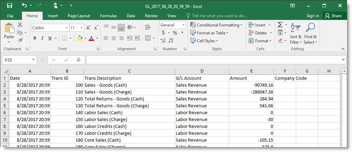Open the Calibri font name dropdown
The height and width of the screenshot is (152, 352).
(66, 28)
